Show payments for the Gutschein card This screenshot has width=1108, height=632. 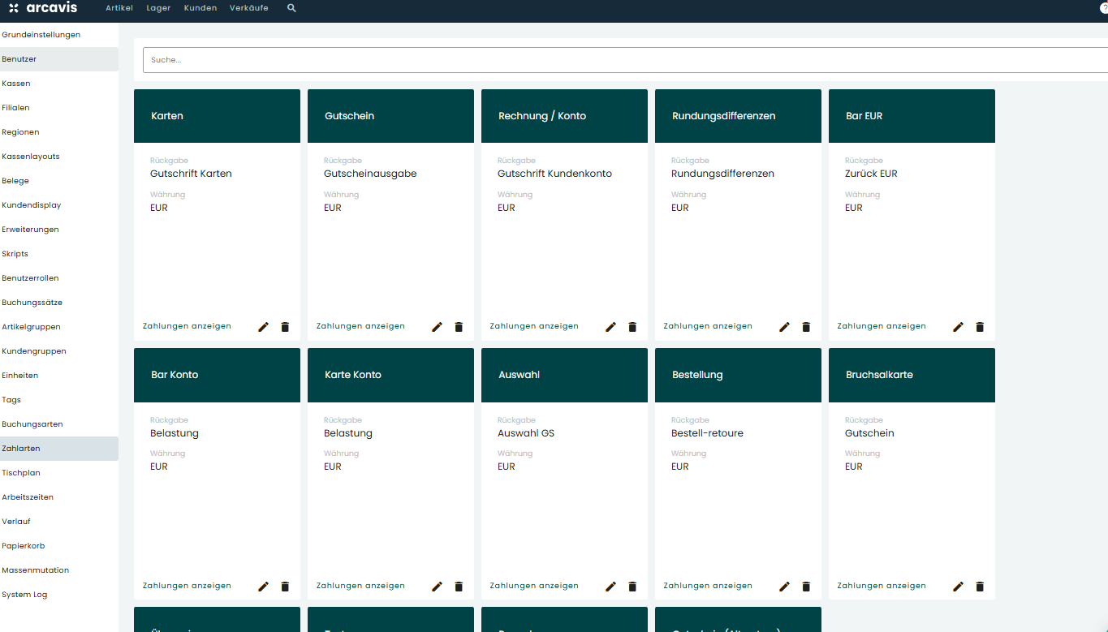click(x=360, y=326)
